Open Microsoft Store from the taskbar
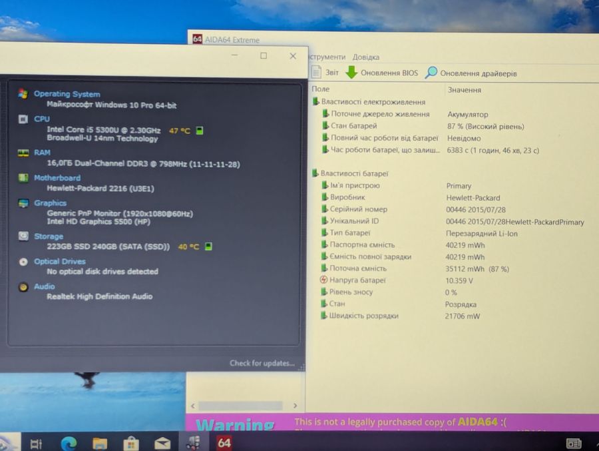Viewport: 599px width, 451px height. tap(131, 444)
